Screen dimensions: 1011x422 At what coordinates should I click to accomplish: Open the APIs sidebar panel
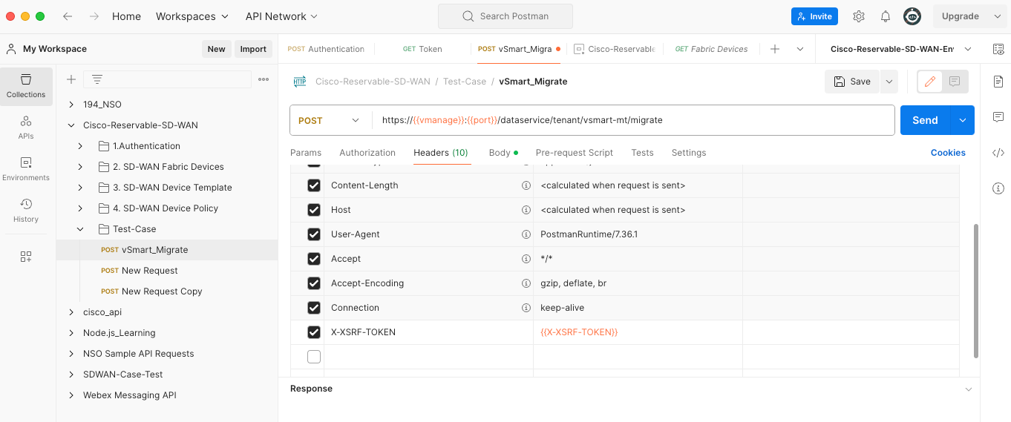click(x=26, y=128)
